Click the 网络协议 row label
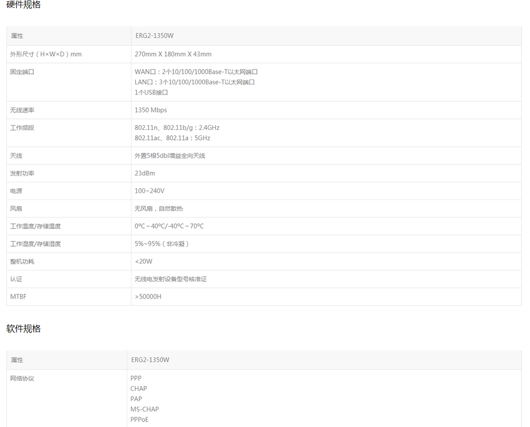The height and width of the screenshot is (427, 530). [22, 379]
